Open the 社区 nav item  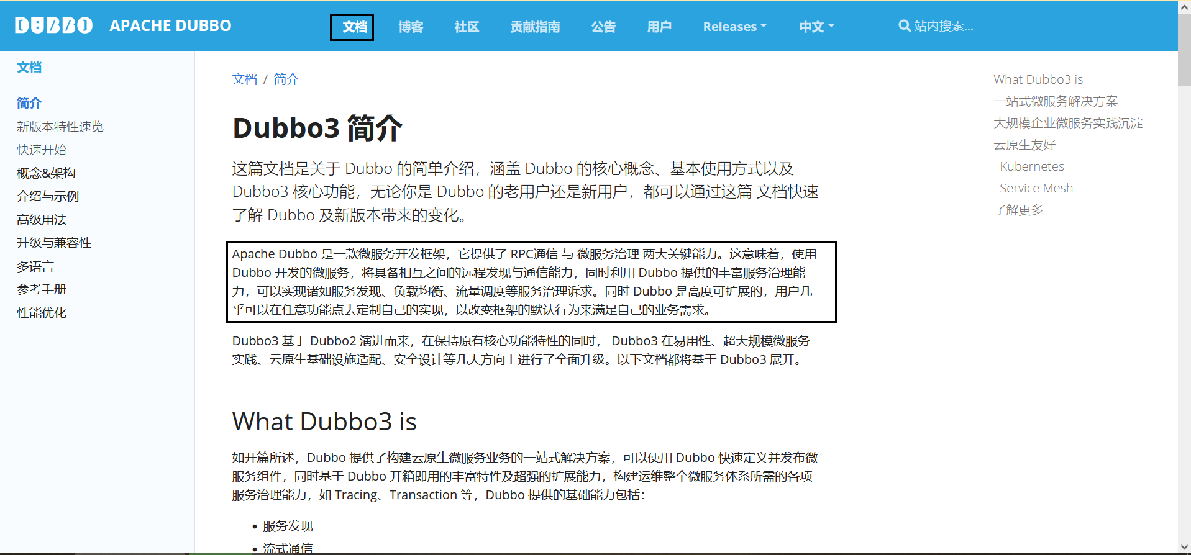pos(467,27)
